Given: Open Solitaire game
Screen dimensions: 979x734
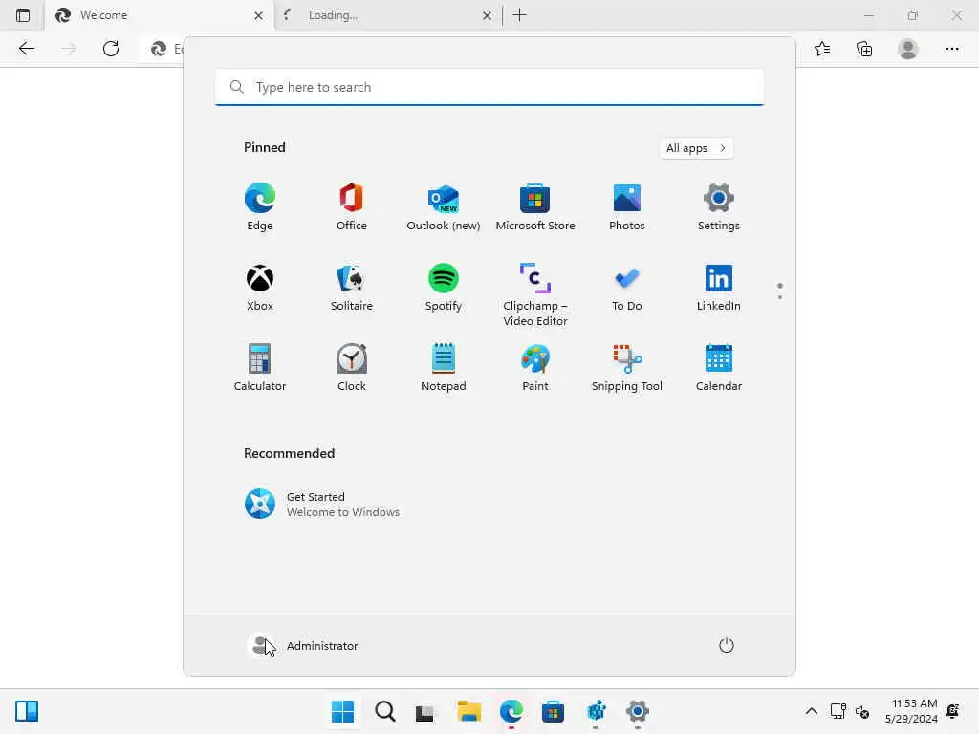Looking at the screenshot, I should (352, 288).
